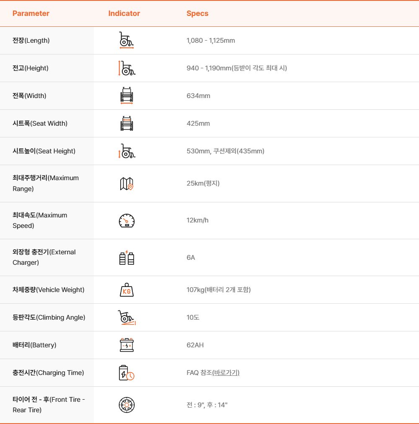This screenshot has width=419, height=424.
Task: Click the Maximum Speed speedometer icon
Action: [127, 221]
